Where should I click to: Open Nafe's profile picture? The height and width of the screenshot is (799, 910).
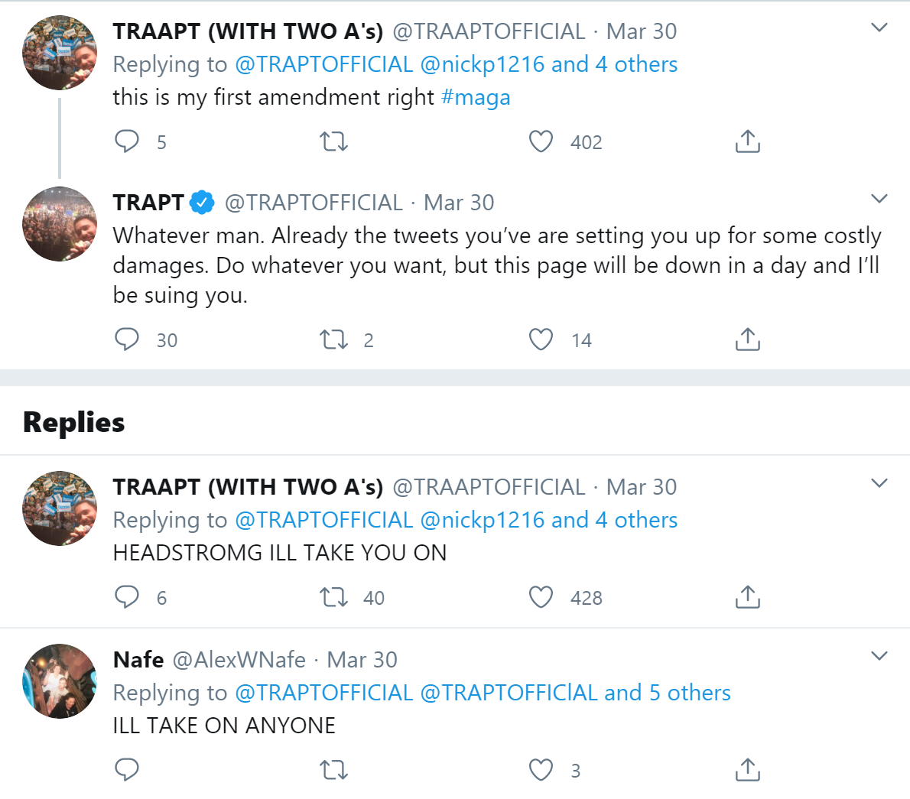pyautogui.click(x=59, y=681)
